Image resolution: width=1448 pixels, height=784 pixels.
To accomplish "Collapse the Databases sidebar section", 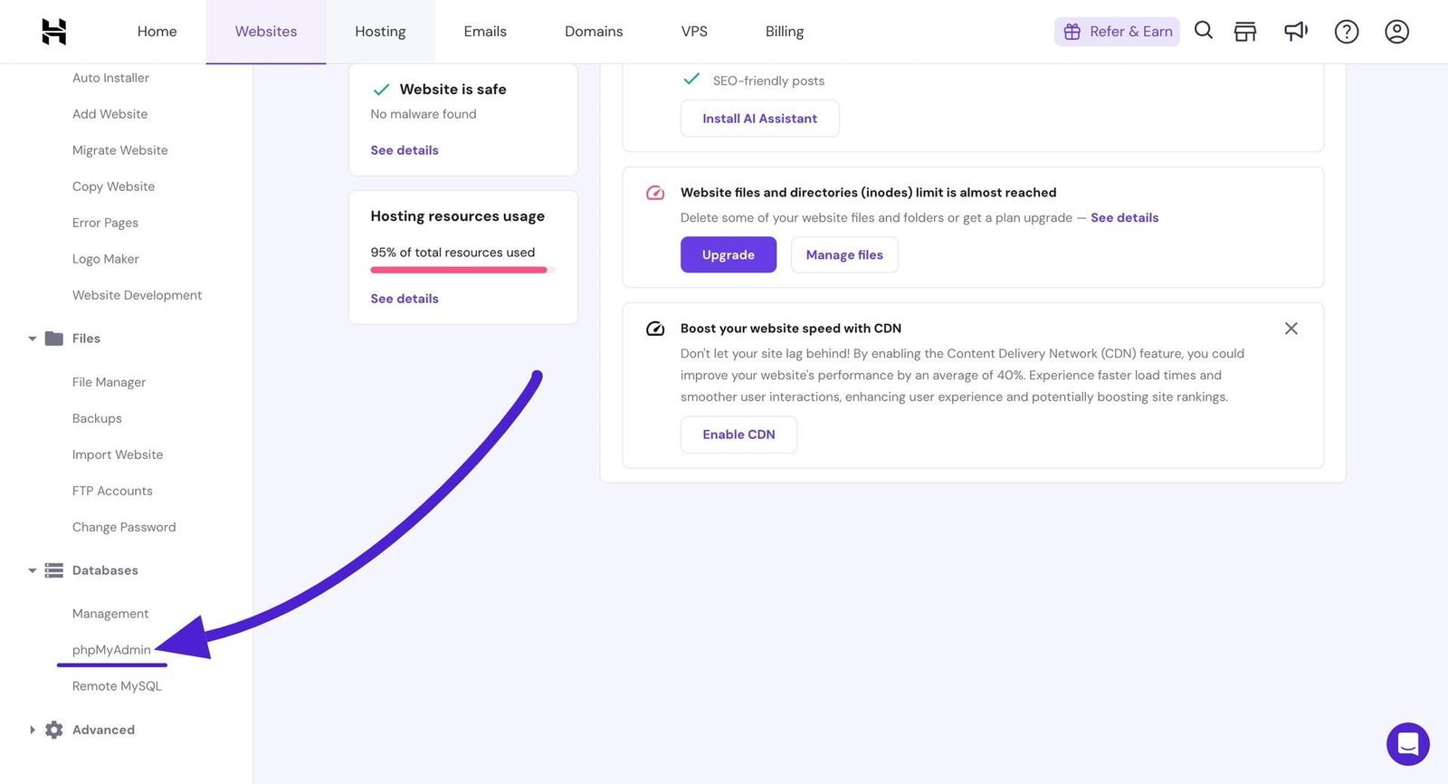I will tap(33, 570).
